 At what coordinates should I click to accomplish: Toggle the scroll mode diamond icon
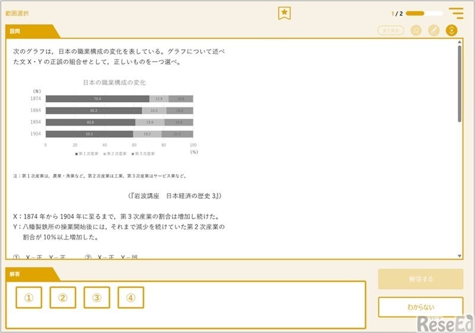(451, 31)
